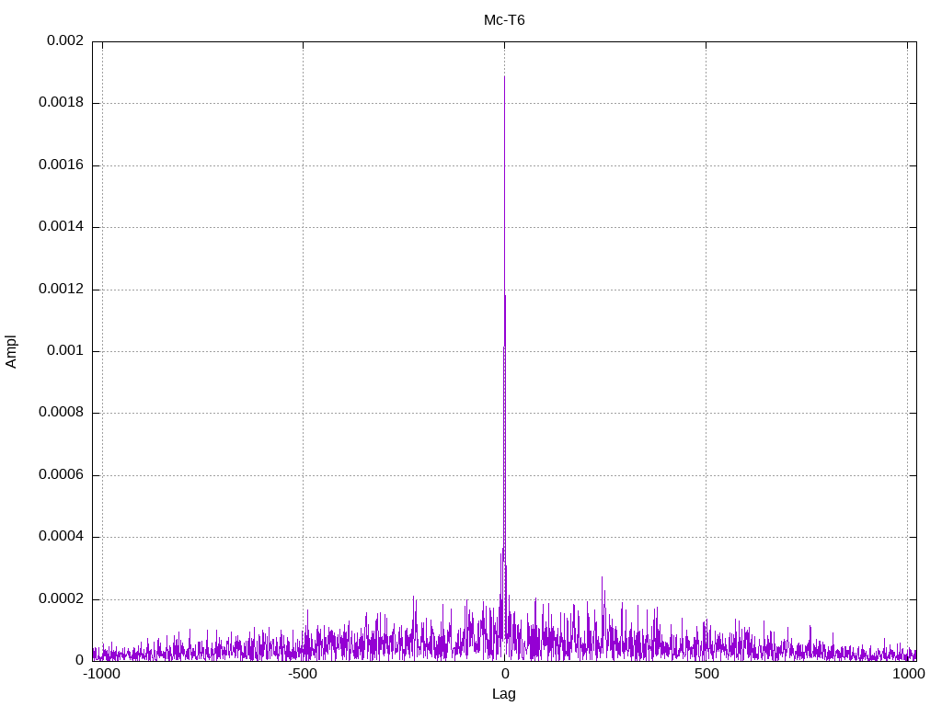Select the 0.0012 y-axis tick label
The image size is (942, 706).
61,290
